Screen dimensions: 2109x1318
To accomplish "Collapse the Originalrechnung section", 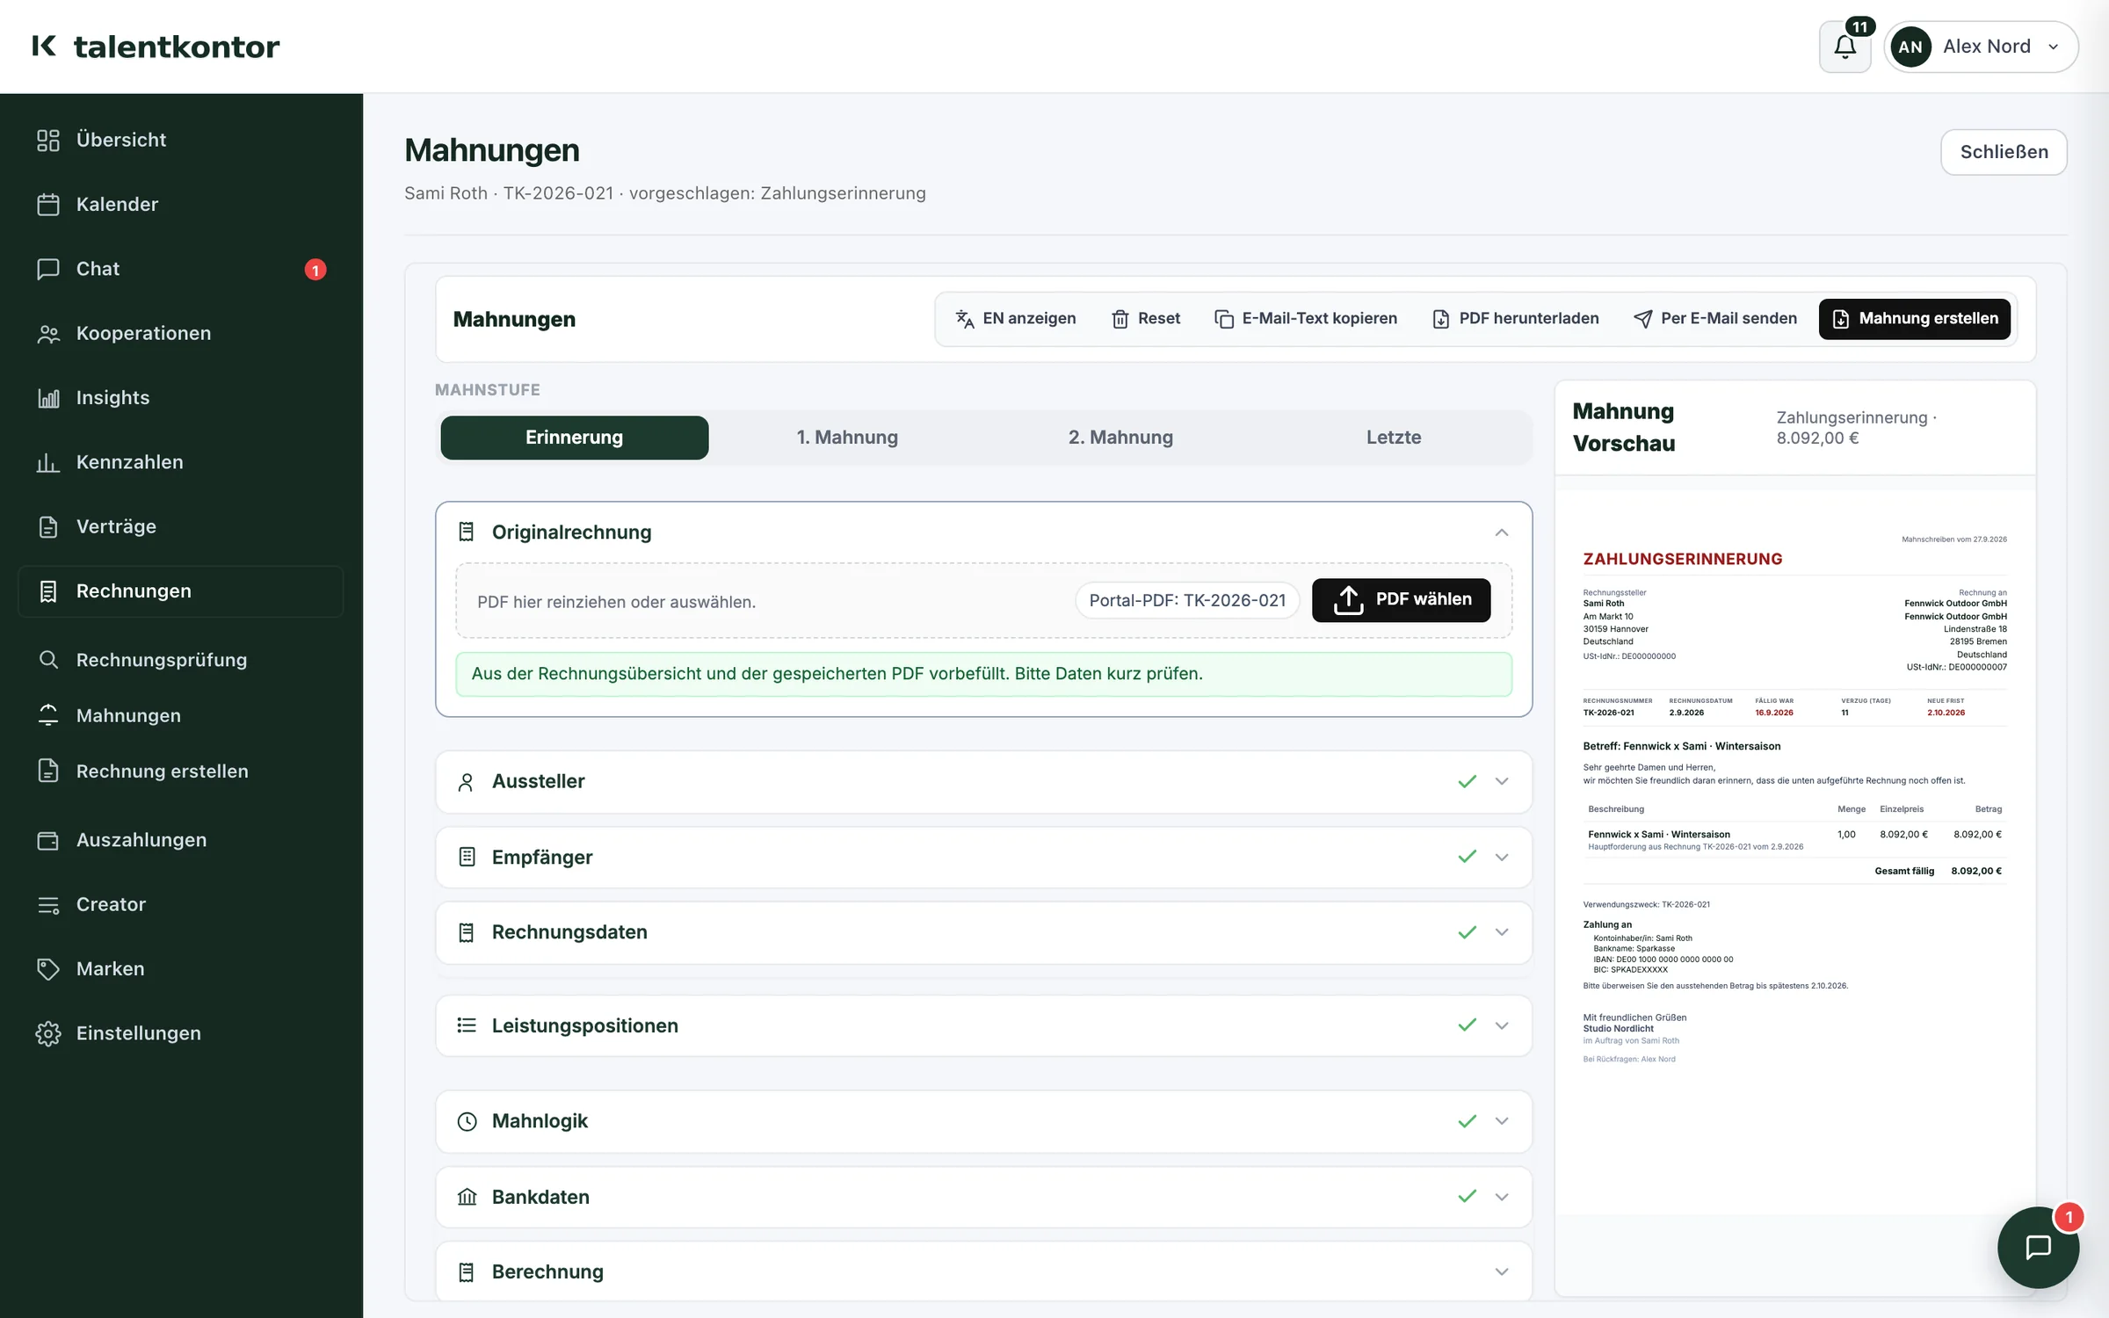I will 1502,532.
